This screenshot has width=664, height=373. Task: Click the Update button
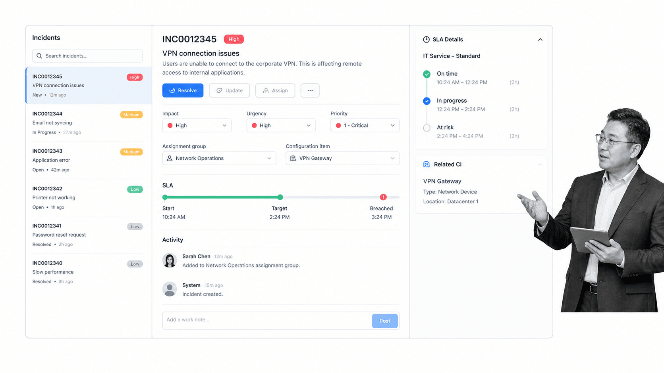coord(229,90)
